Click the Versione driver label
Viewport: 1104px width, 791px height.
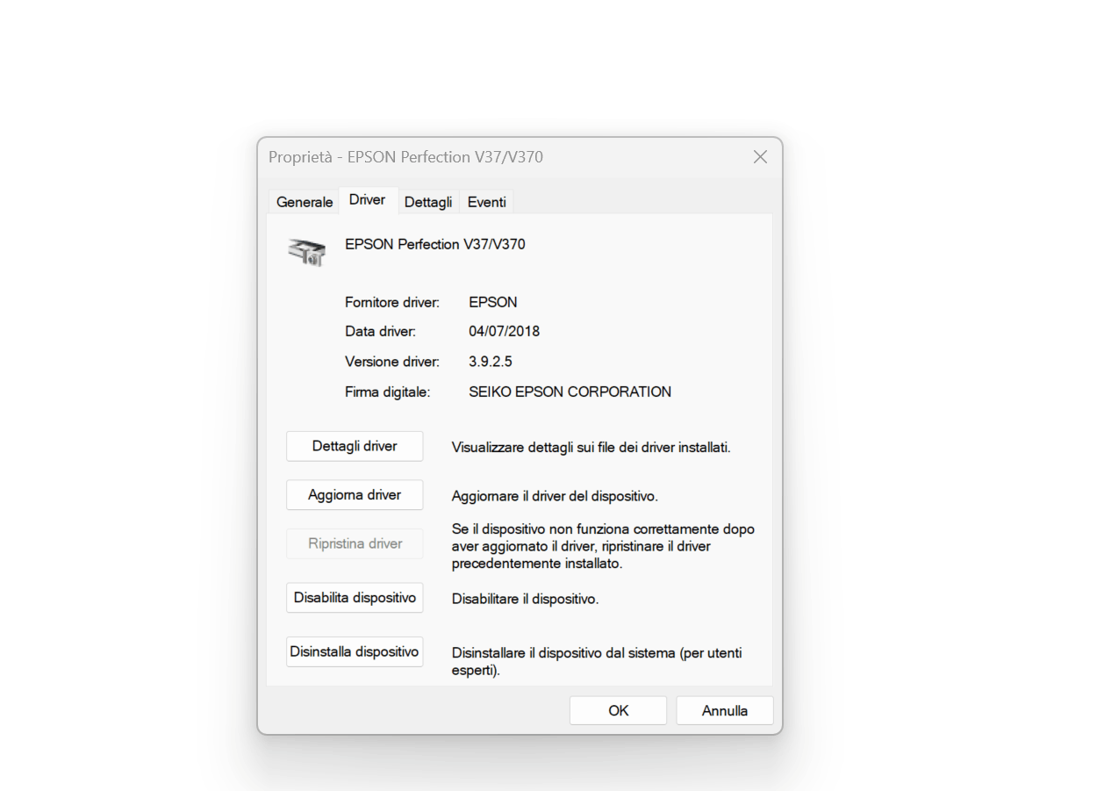(392, 362)
